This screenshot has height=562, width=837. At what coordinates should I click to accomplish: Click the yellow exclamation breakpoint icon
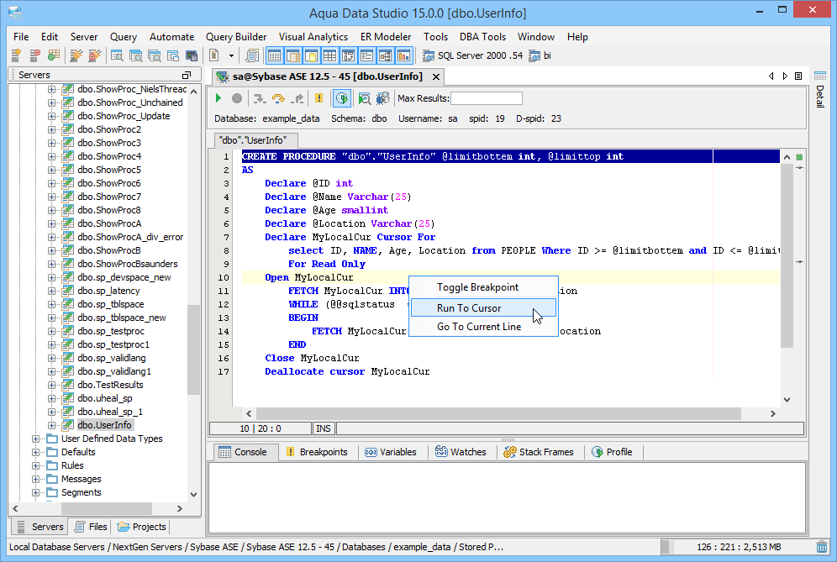point(318,98)
